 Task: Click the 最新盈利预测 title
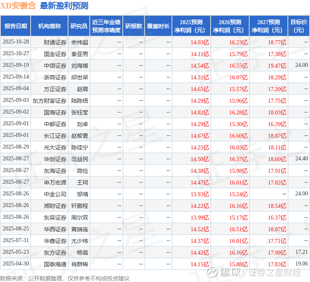(64, 6)
